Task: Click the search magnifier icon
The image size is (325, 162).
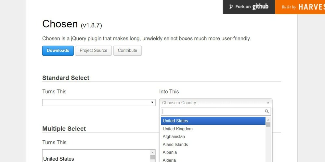Action: [x=267, y=111]
